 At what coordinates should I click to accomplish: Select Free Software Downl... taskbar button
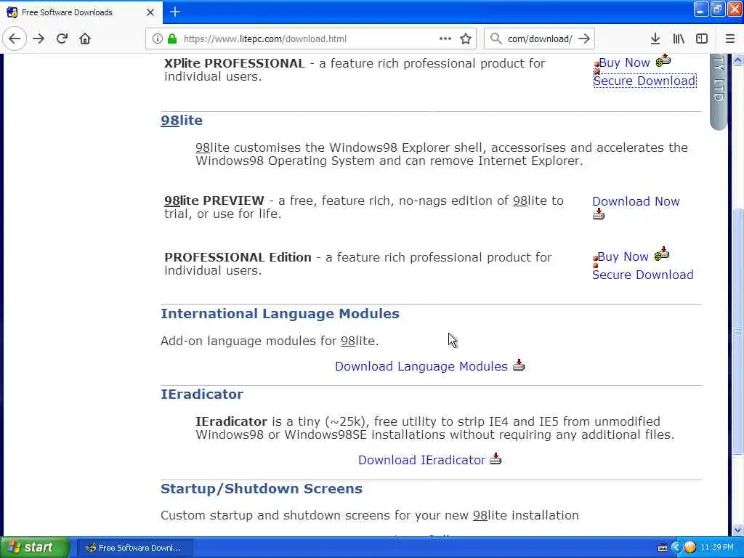[x=134, y=548]
